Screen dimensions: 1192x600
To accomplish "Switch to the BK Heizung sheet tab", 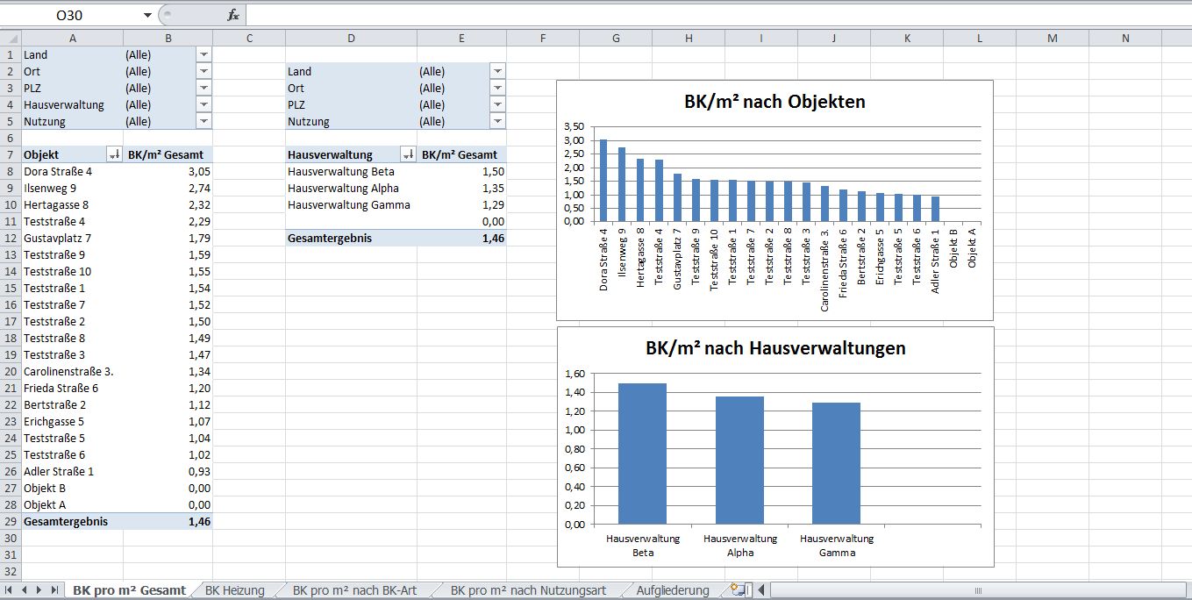I will tap(234, 590).
